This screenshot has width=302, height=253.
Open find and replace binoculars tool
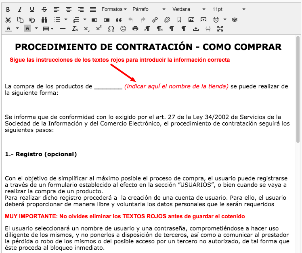(44, 20)
